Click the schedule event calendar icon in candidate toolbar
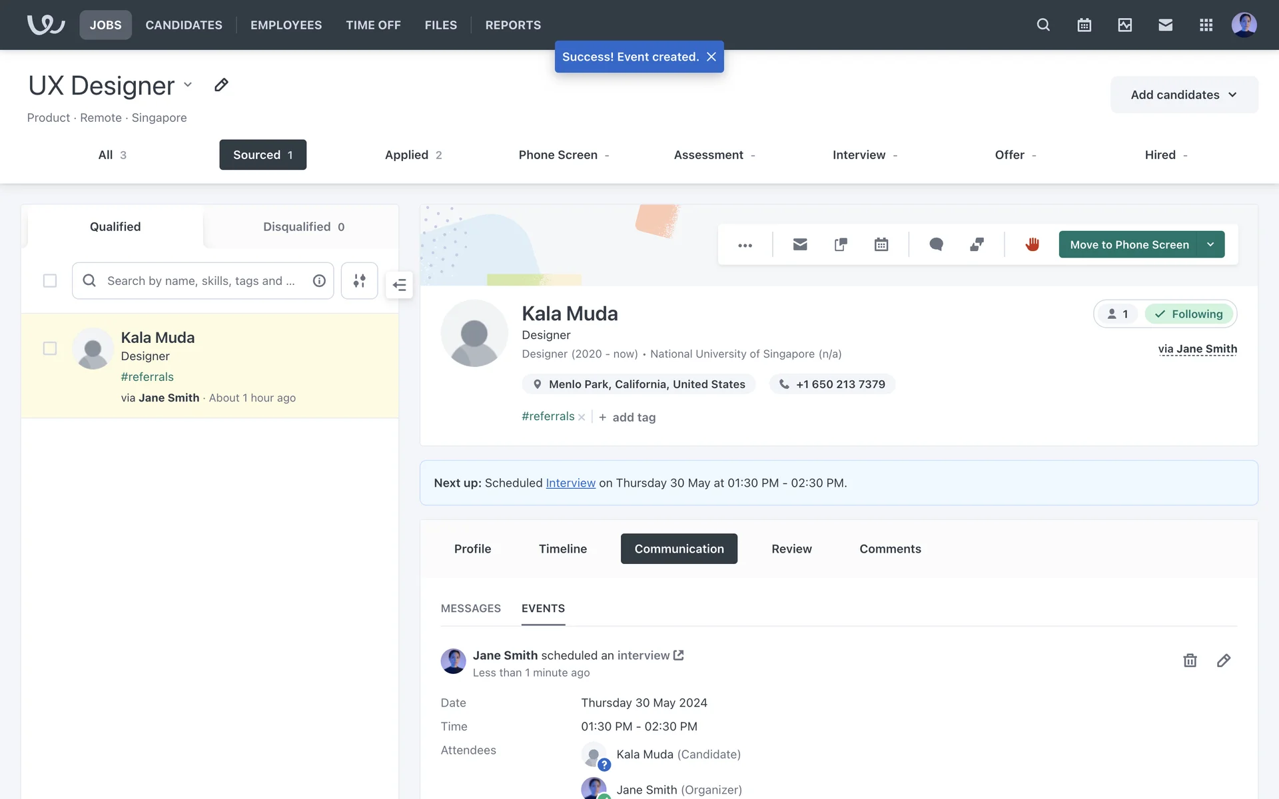Image resolution: width=1279 pixels, height=799 pixels. 881,244
